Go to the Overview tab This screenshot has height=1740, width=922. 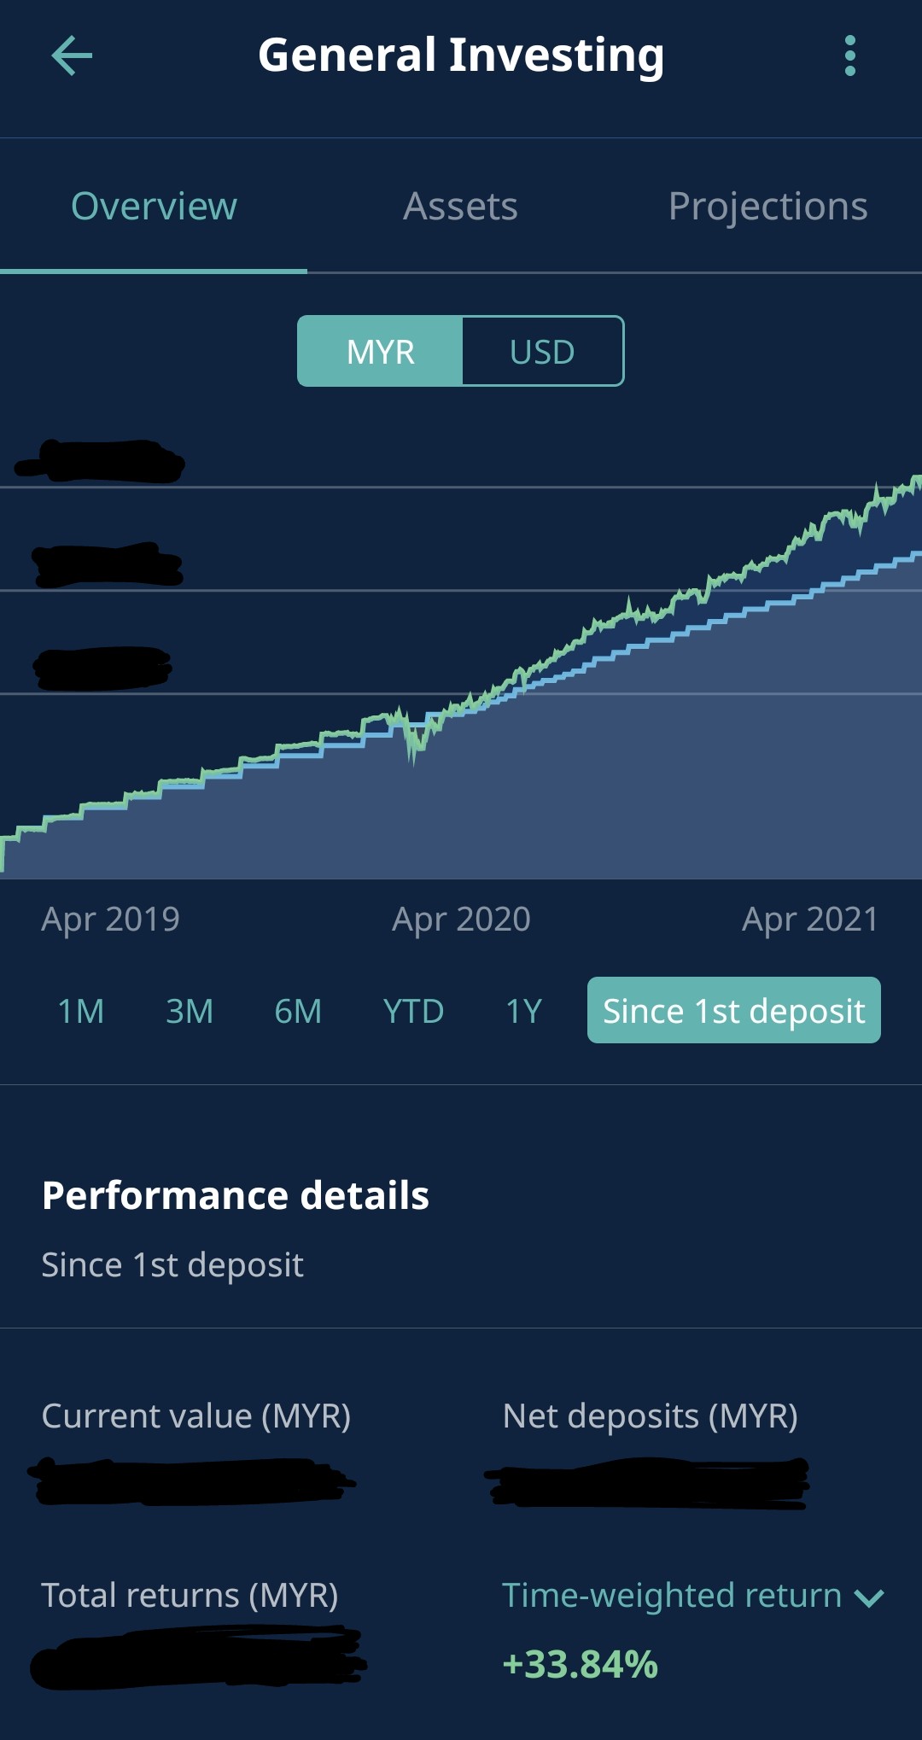coord(154,206)
